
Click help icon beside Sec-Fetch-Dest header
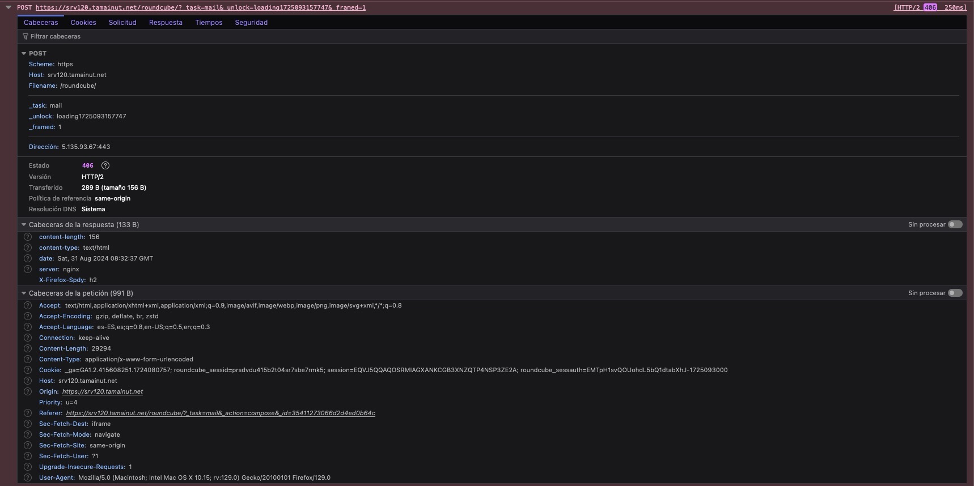(27, 424)
